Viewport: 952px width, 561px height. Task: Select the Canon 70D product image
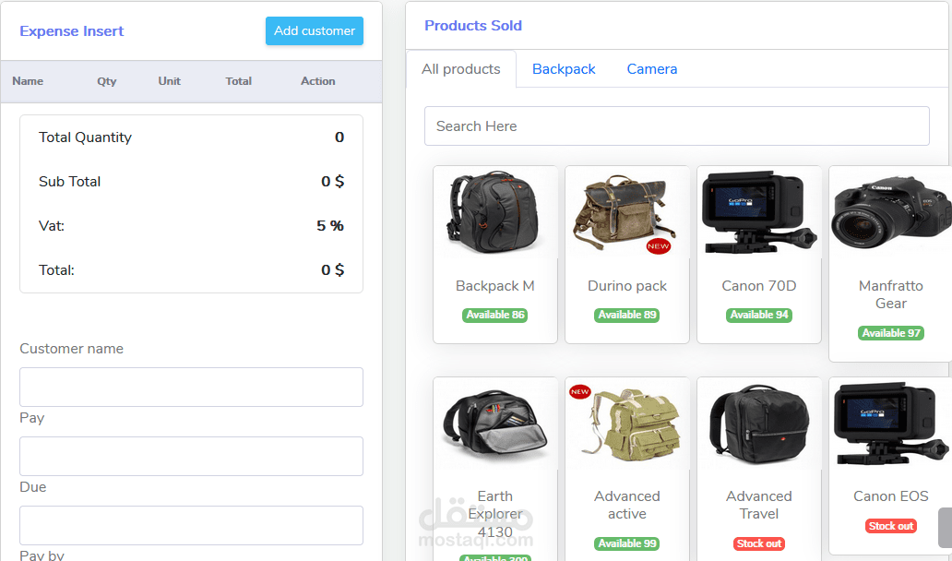759,212
